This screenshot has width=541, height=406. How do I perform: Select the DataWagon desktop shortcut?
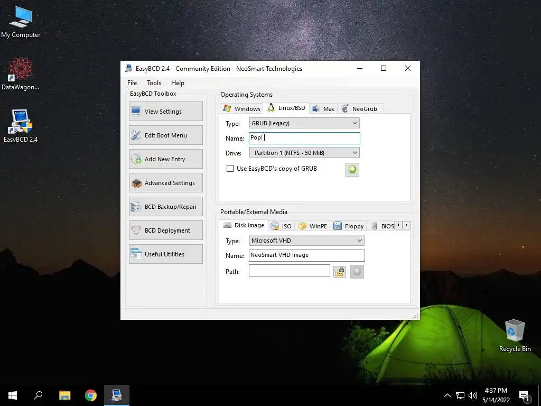(x=21, y=74)
